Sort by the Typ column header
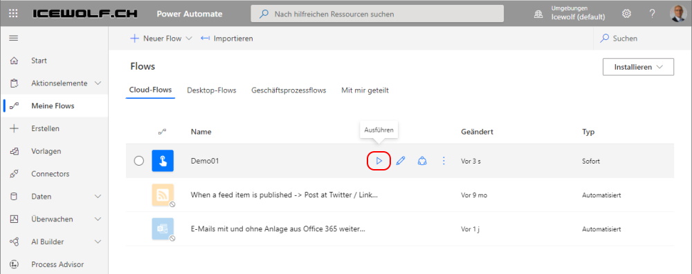The width and height of the screenshot is (692, 274). pyautogui.click(x=588, y=132)
